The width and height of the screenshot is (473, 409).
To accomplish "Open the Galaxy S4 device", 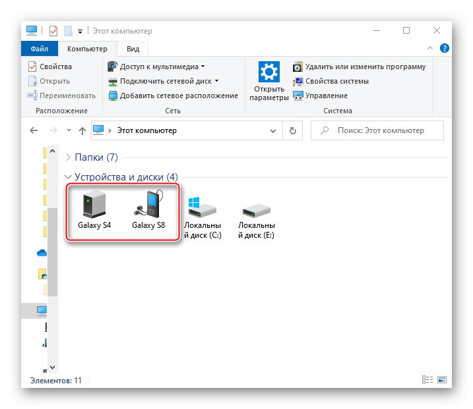I will click(94, 209).
